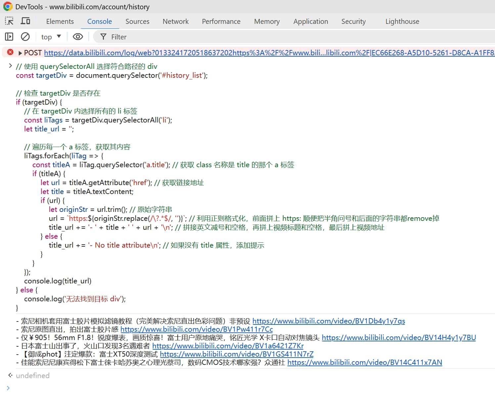Open video link BV1Db4y1y7qs

pyautogui.click(x=329, y=321)
